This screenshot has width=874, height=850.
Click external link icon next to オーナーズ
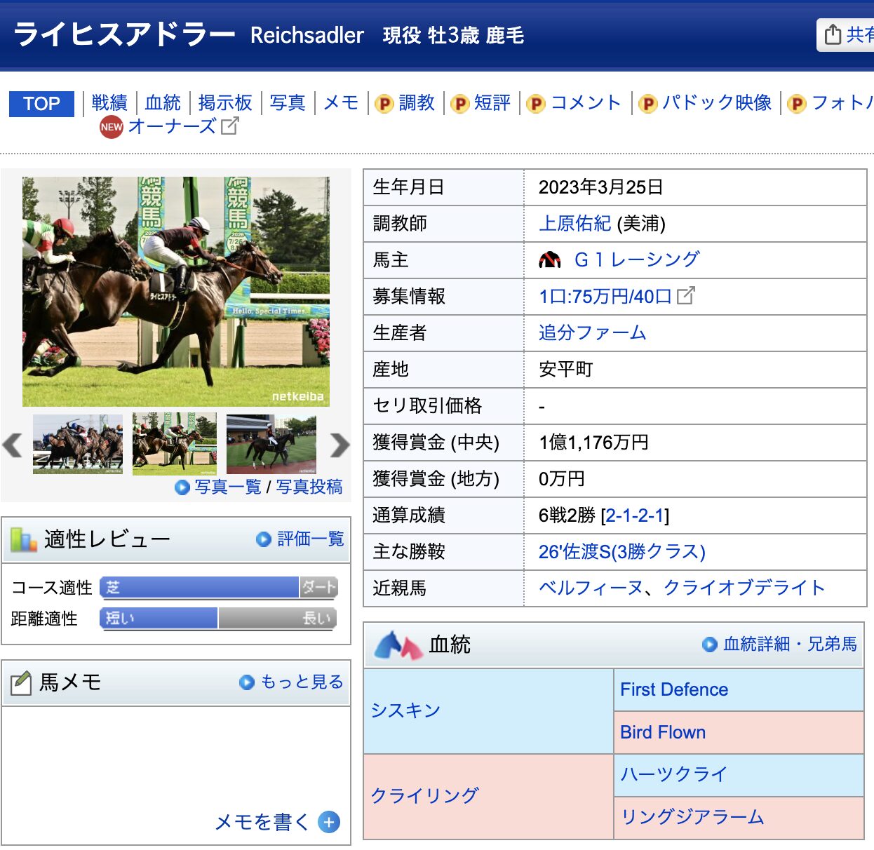[x=230, y=126]
